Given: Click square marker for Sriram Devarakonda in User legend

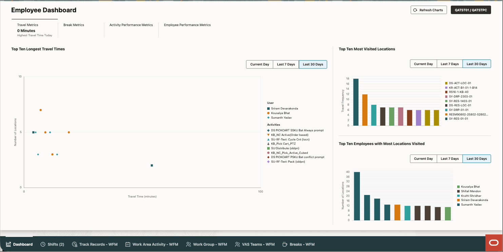Looking at the screenshot, I should pyautogui.click(x=268, y=109).
